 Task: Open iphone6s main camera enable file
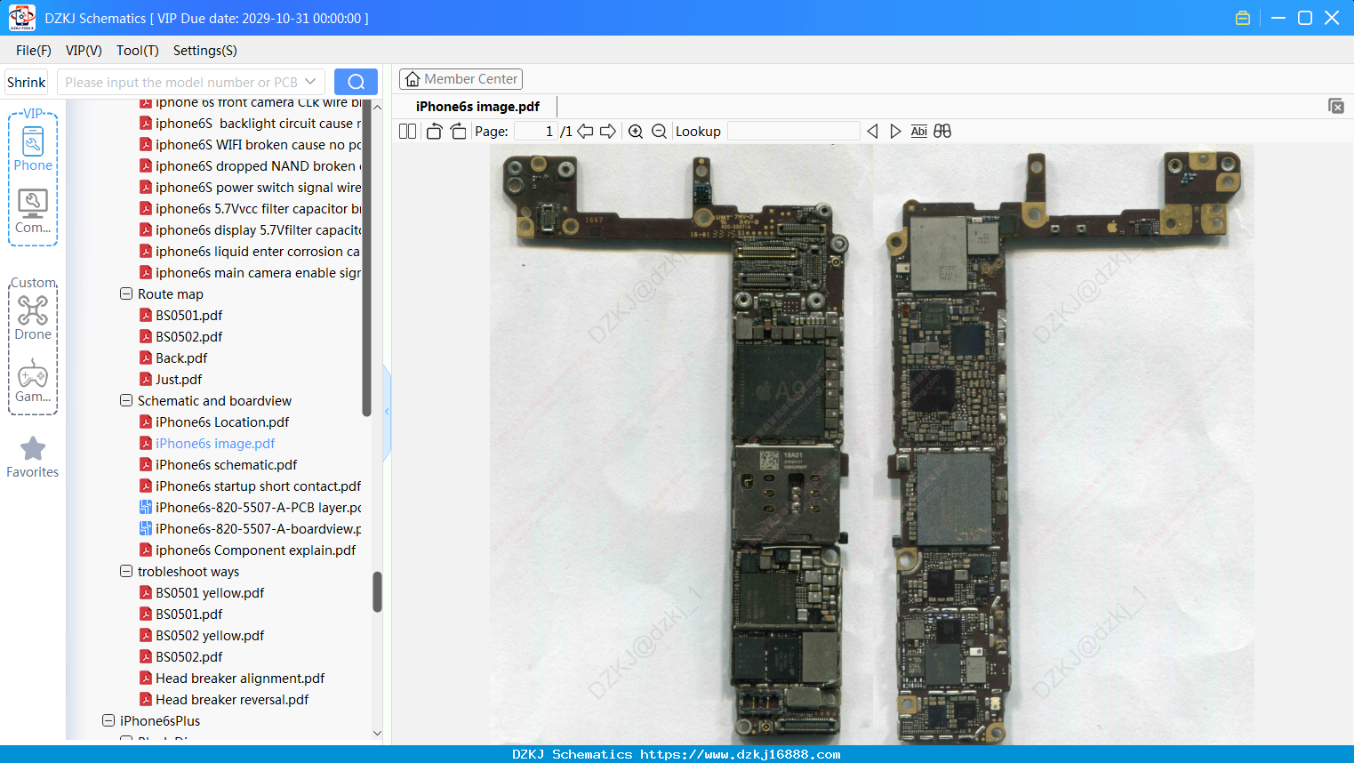250,273
